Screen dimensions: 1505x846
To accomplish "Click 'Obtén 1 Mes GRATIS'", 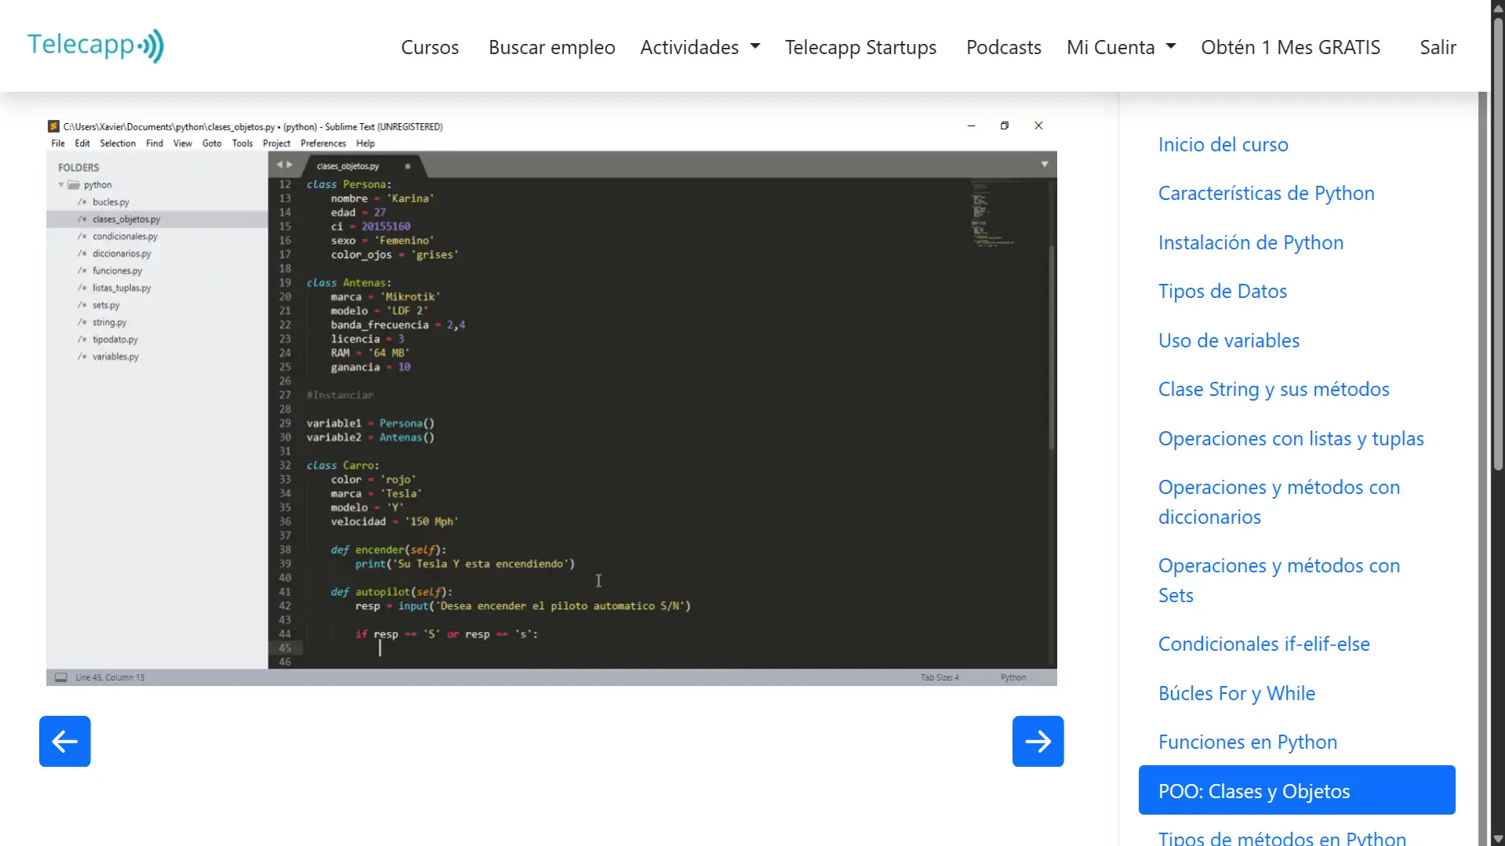I will pos(1290,47).
